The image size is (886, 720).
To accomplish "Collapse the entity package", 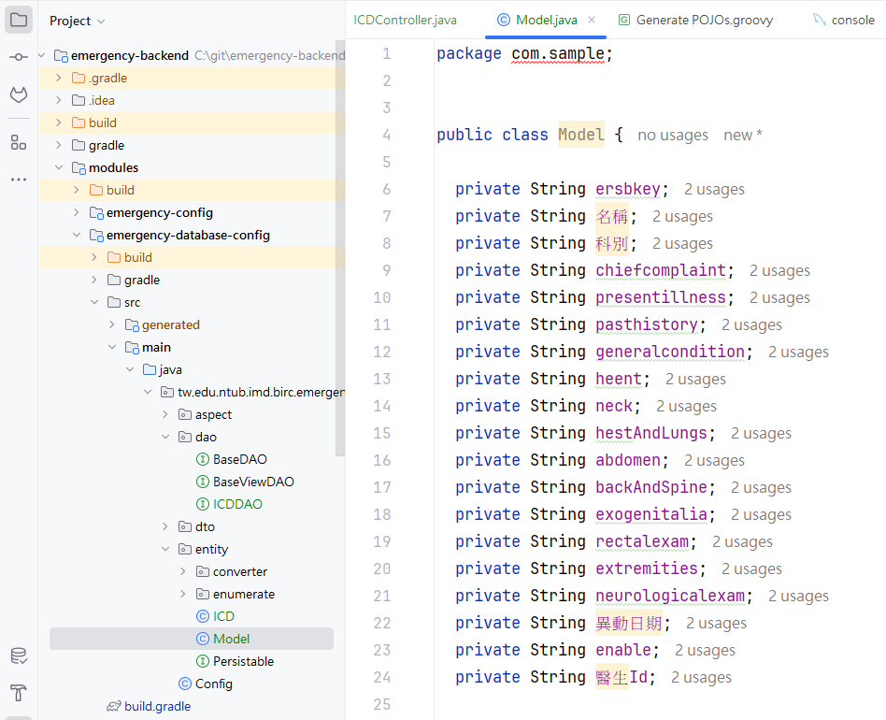I will pyautogui.click(x=165, y=549).
